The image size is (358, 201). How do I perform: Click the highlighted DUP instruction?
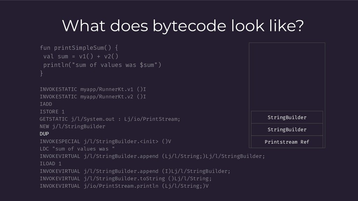click(44, 134)
